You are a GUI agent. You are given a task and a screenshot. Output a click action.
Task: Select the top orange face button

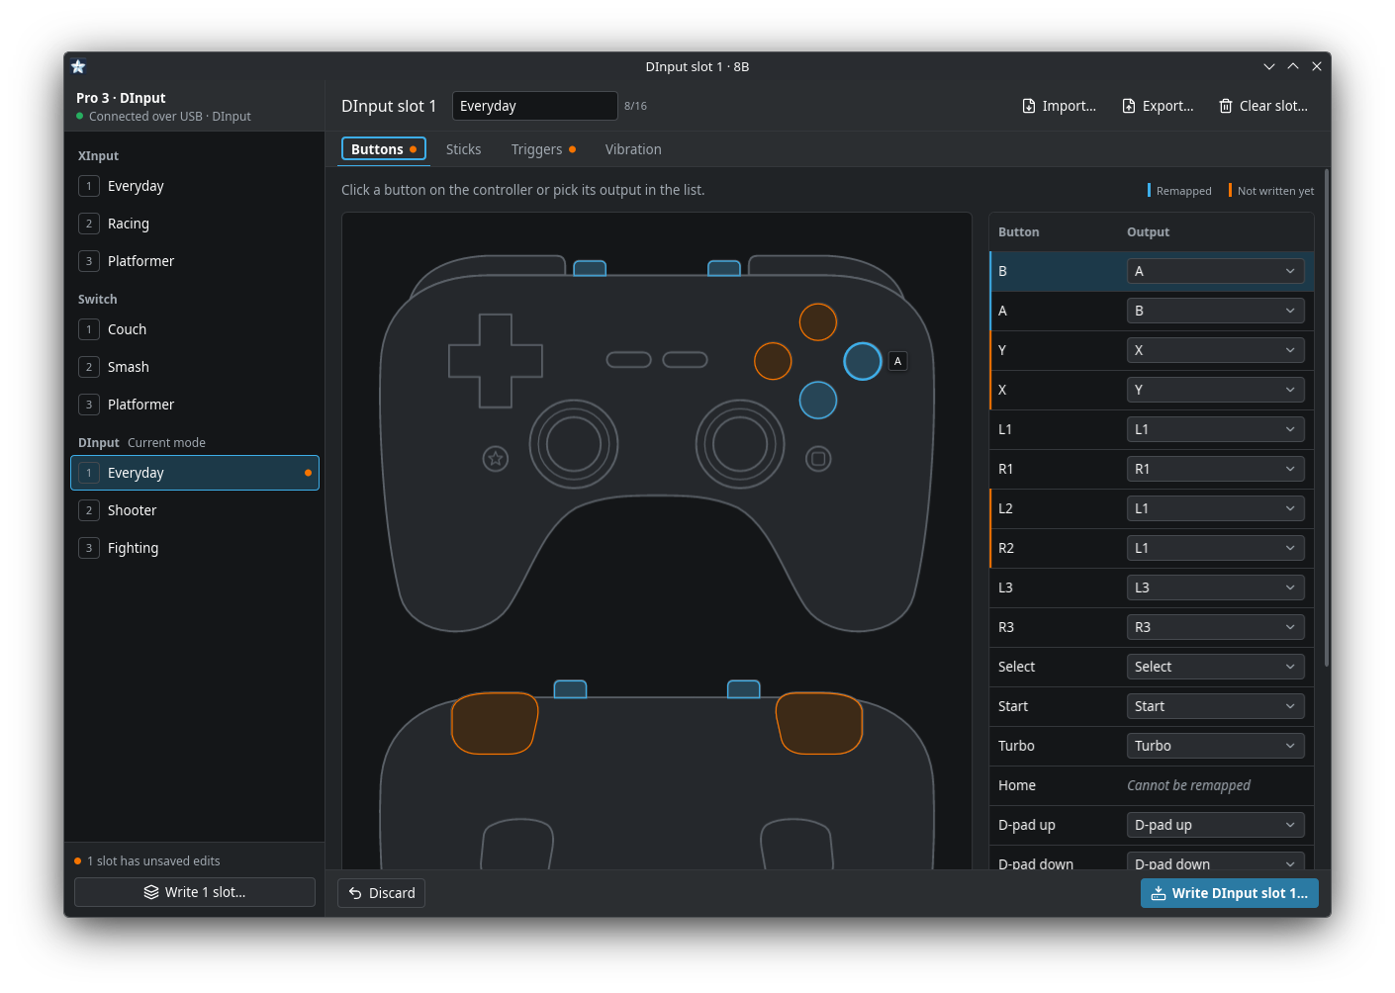coord(818,321)
